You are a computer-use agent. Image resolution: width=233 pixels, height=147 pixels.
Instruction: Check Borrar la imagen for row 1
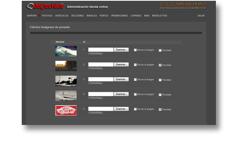[135, 50]
